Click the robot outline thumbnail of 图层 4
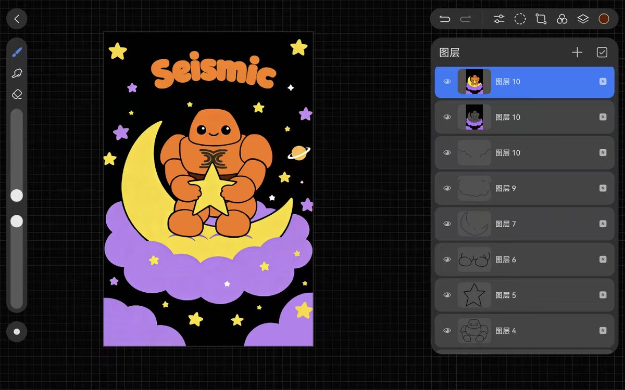 coord(474,330)
